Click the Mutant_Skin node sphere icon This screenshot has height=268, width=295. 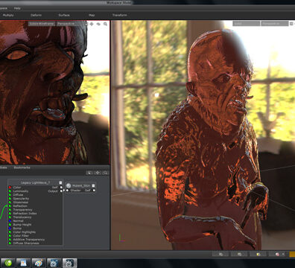[69, 185]
